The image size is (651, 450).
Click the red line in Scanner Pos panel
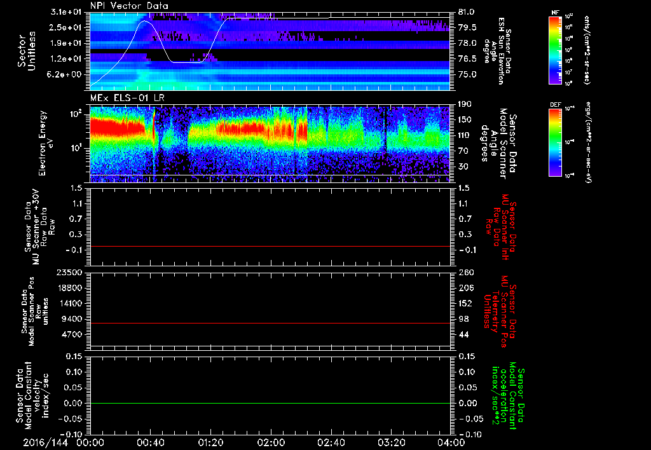[270, 323]
